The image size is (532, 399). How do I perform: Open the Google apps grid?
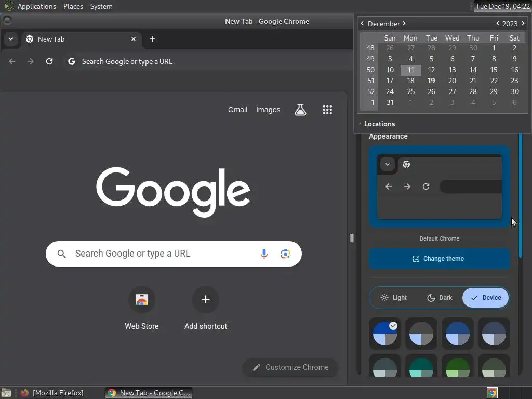coord(327,110)
